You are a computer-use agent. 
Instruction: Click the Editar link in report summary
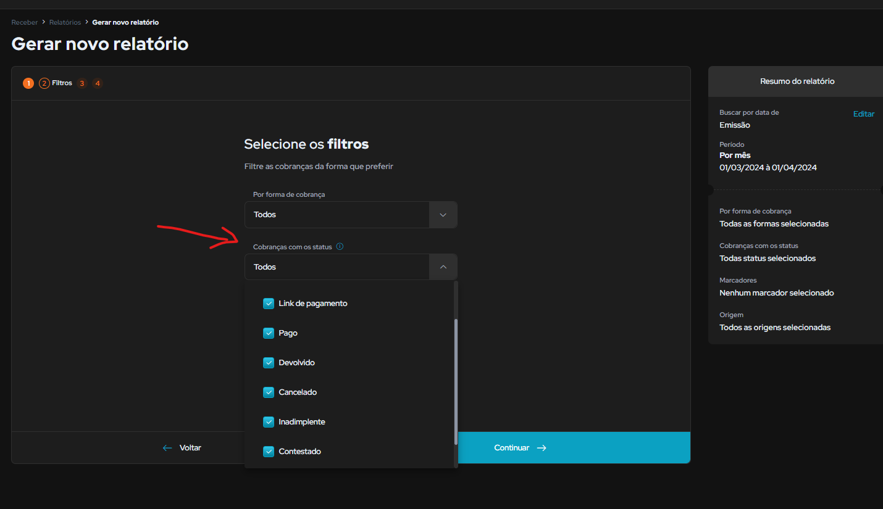tap(864, 114)
